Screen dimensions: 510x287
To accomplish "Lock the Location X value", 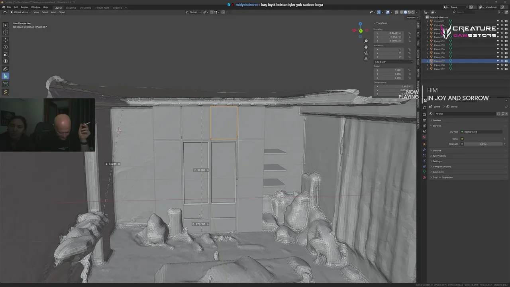I will click(x=410, y=33).
